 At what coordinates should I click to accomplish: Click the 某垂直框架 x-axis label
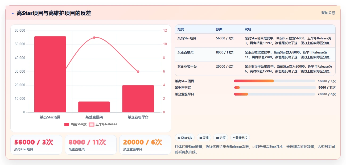pyautogui.click(x=94, y=117)
